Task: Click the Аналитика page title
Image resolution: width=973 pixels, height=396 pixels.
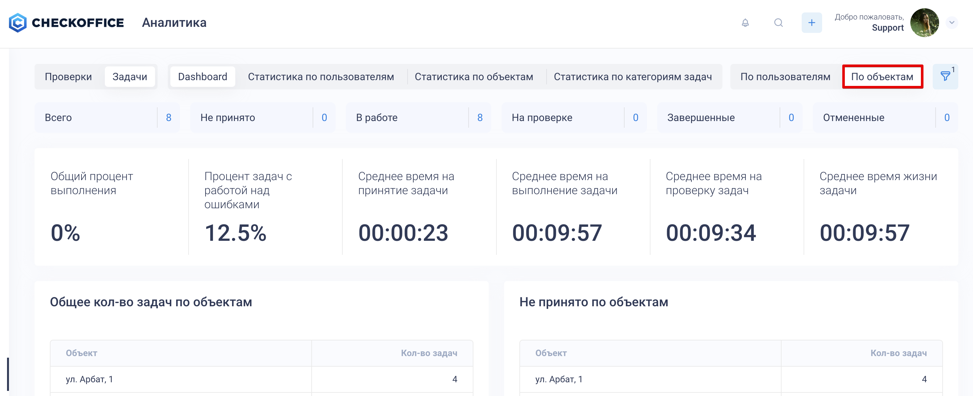Action: [x=174, y=23]
